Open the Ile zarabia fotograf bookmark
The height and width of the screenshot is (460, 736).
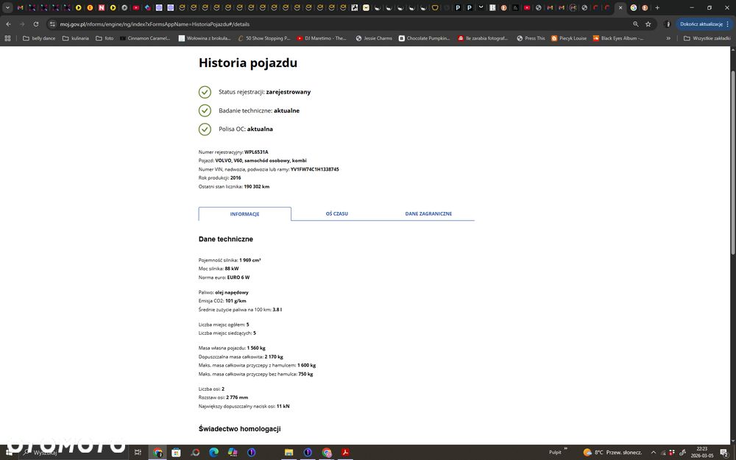[483, 38]
